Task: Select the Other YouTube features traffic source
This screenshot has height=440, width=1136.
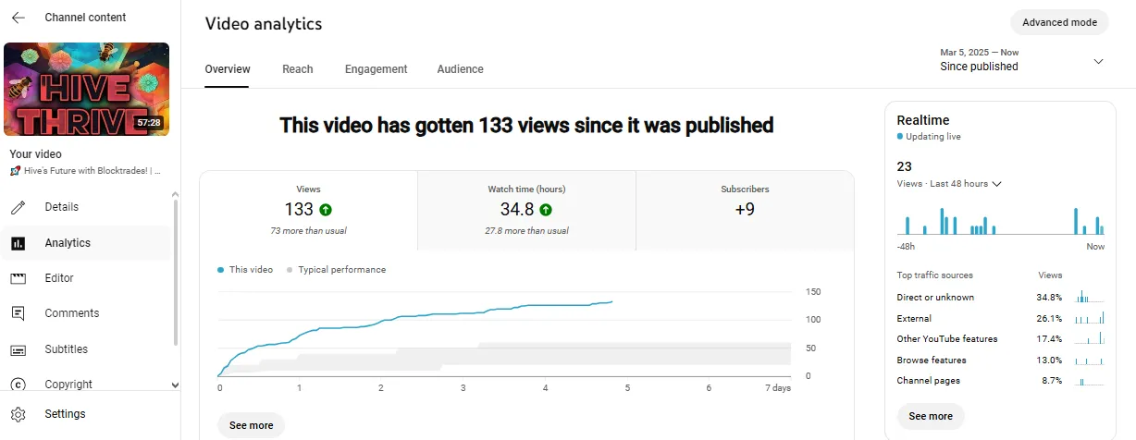Action: 1001,339
